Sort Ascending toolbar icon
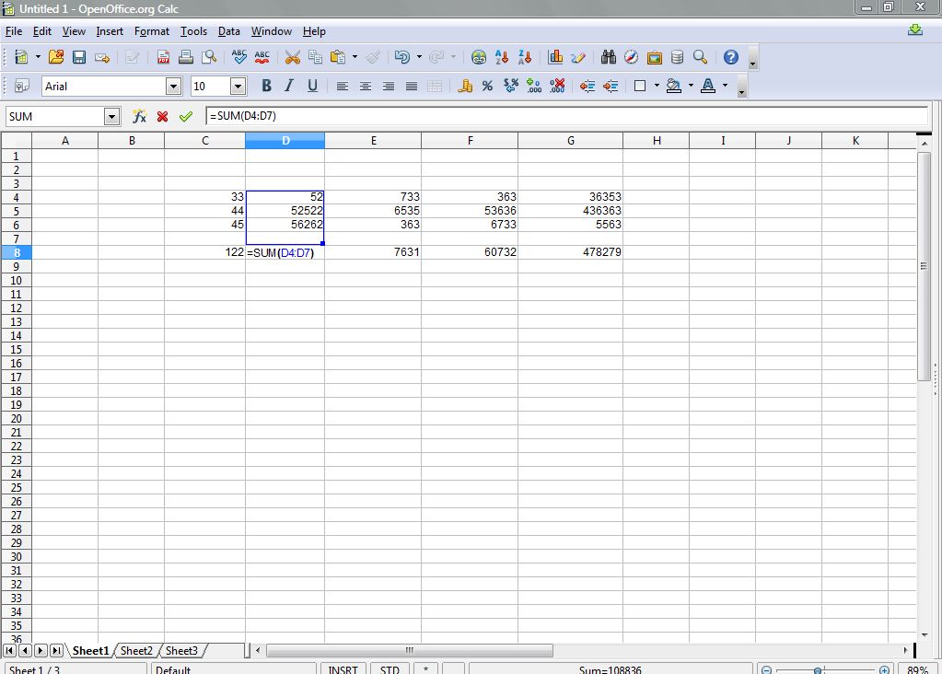This screenshot has width=942, height=674. [502, 57]
